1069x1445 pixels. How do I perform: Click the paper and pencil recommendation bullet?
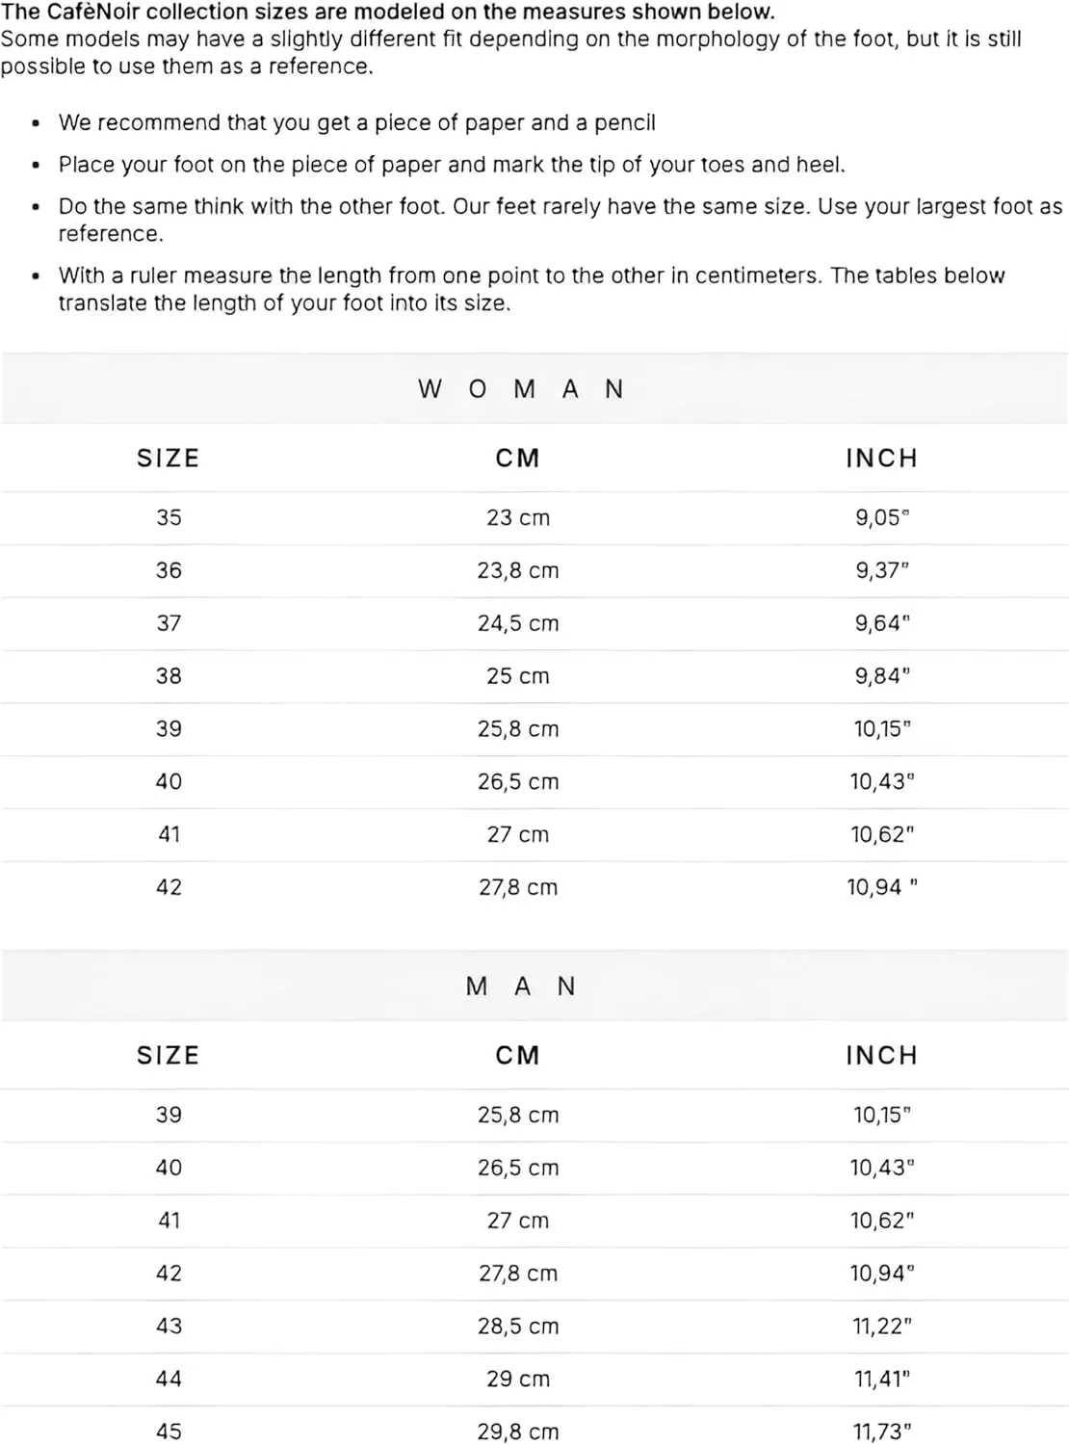pyautogui.click(x=357, y=123)
